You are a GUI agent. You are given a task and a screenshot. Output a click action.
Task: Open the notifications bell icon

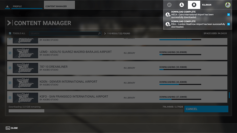tap(194, 5)
